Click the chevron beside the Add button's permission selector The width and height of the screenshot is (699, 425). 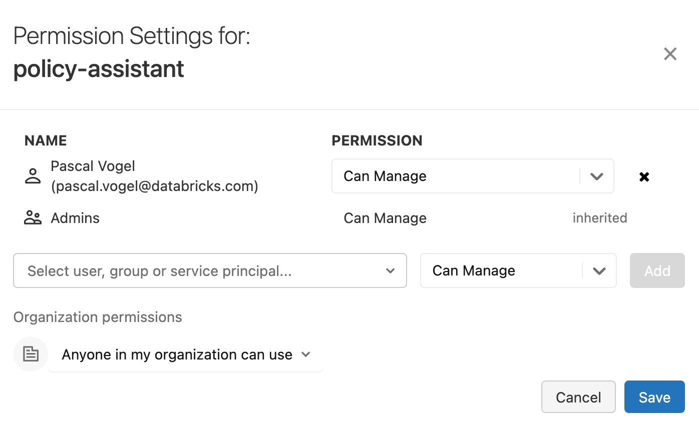[599, 270]
